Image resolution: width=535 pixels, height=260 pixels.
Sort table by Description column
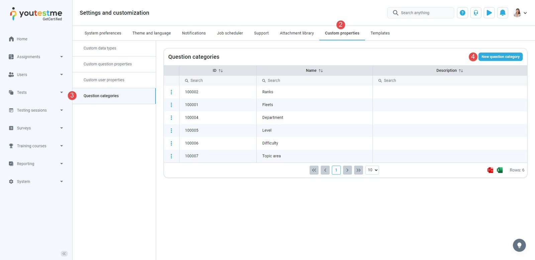point(461,71)
